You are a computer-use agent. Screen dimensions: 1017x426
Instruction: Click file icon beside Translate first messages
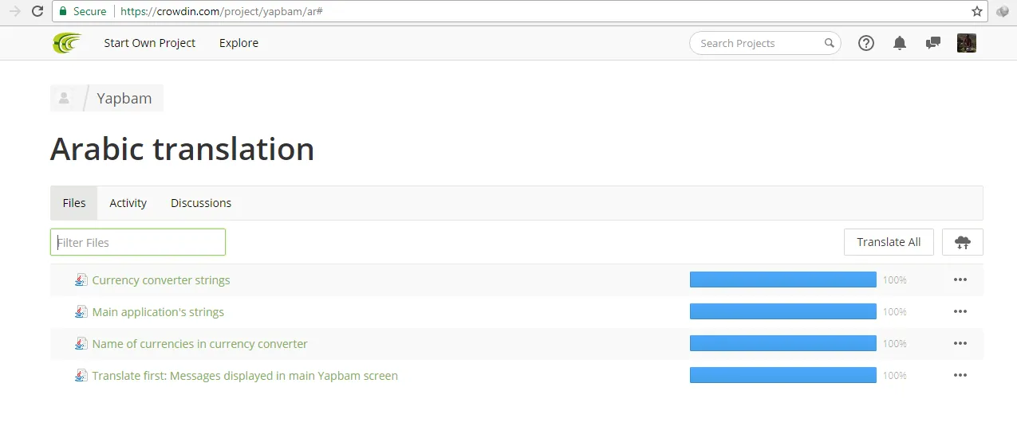[x=81, y=375]
